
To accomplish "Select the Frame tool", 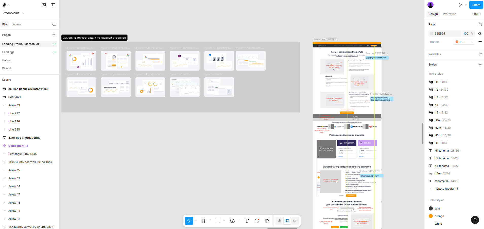I will [x=203, y=221].
